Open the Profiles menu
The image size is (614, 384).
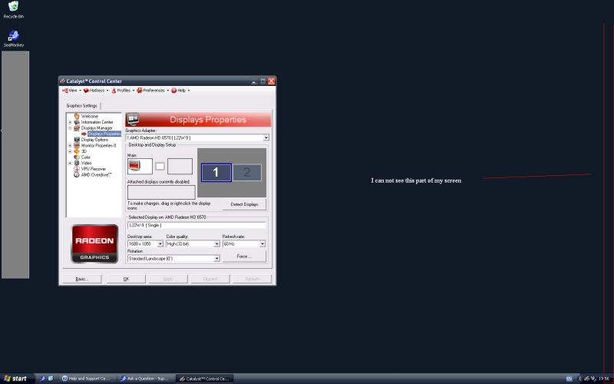point(123,91)
